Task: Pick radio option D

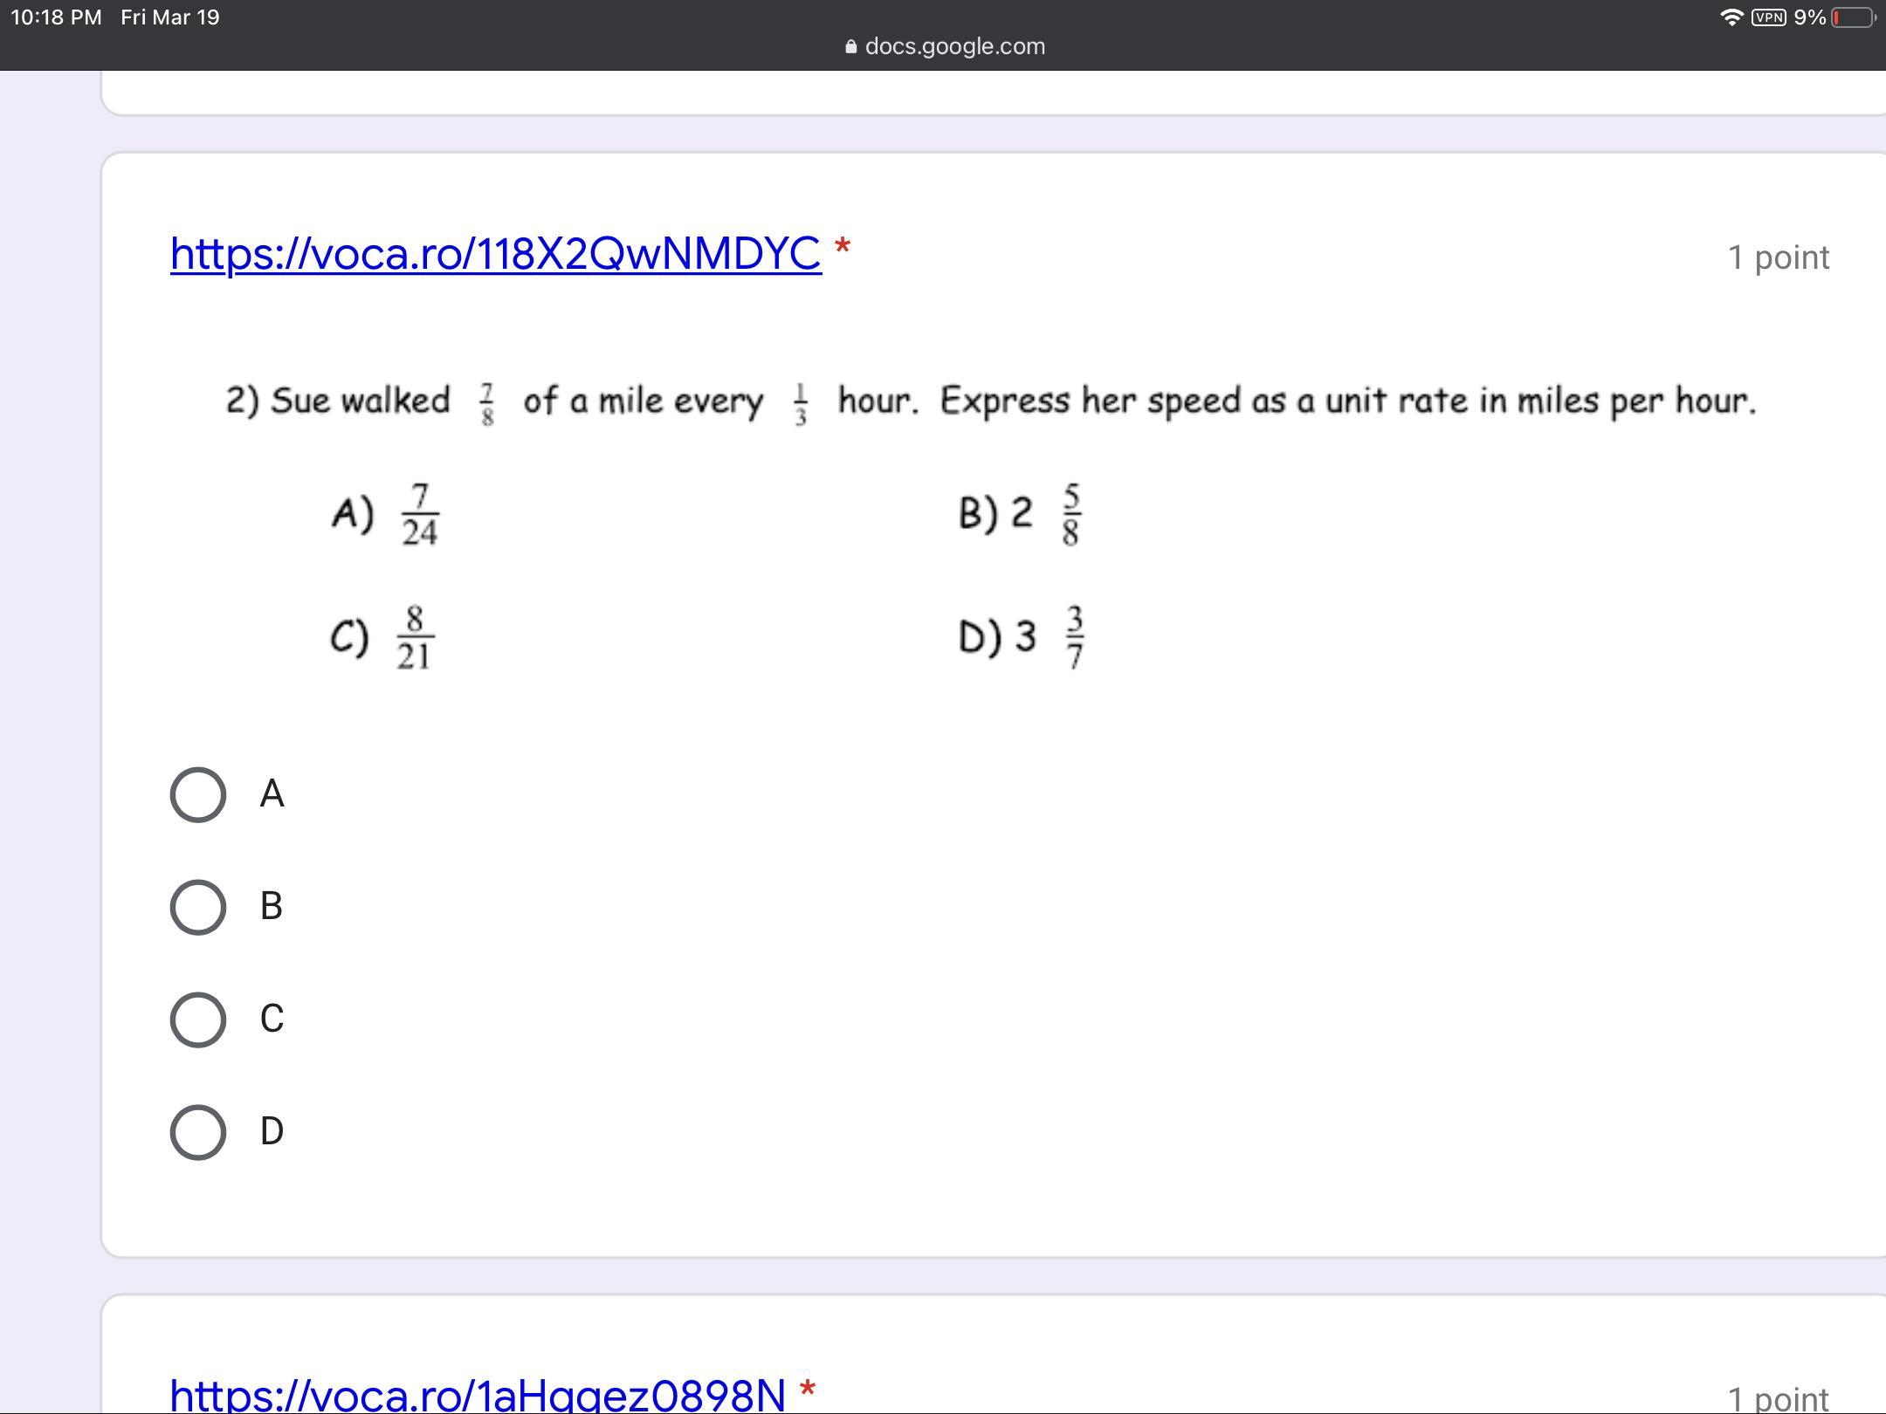Action: coord(198,1132)
